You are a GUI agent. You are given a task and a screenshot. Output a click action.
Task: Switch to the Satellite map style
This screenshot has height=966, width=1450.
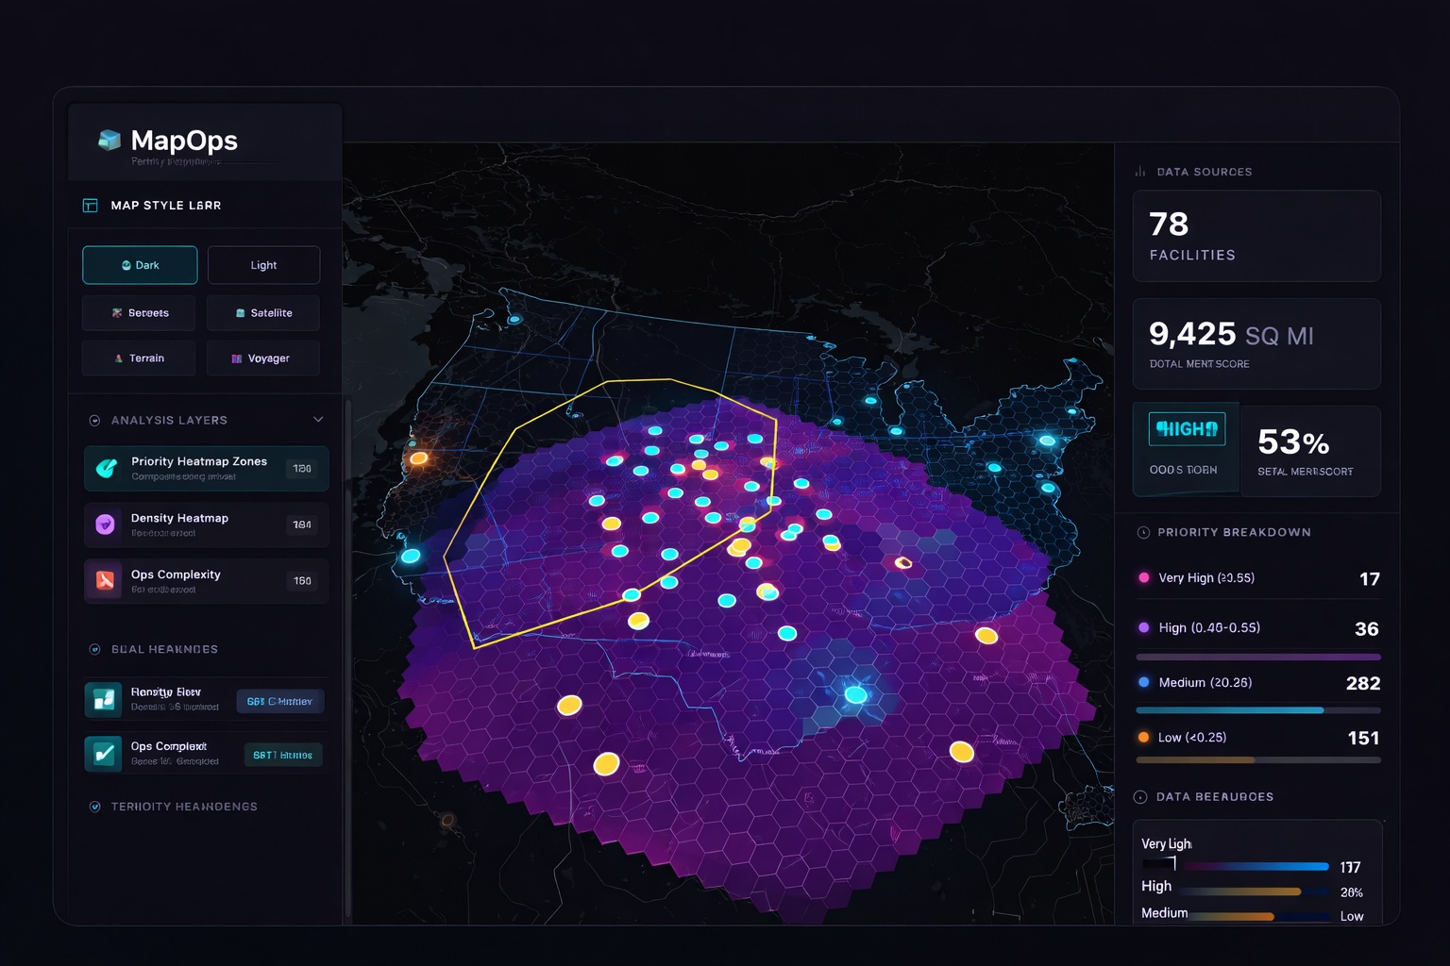263,312
